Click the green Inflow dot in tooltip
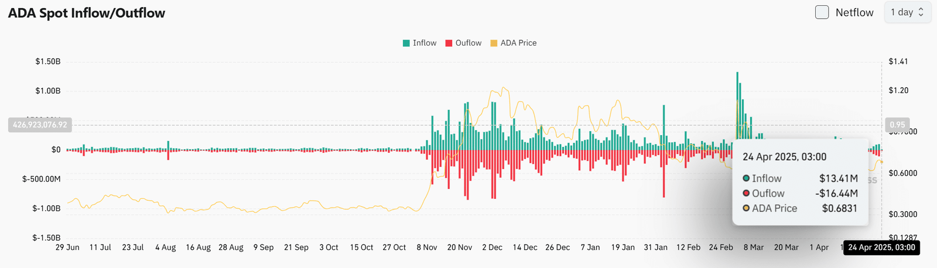The image size is (937, 268). point(746,178)
